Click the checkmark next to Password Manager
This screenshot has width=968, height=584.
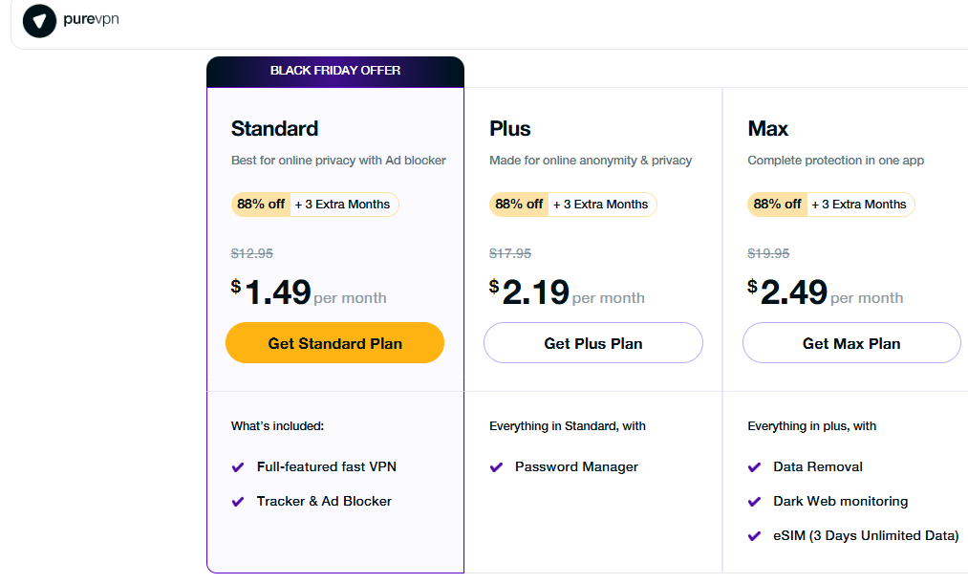[x=495, y=466]
